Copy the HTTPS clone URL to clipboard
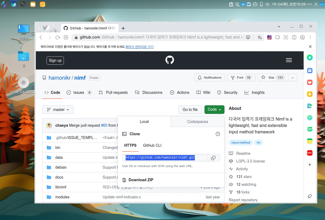 point(213,158)
